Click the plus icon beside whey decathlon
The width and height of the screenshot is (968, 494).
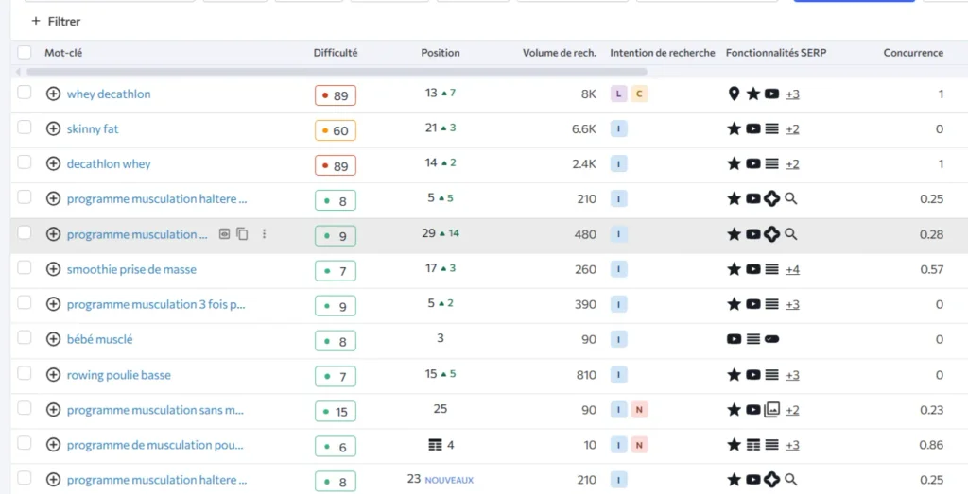(x=53, y=94)
